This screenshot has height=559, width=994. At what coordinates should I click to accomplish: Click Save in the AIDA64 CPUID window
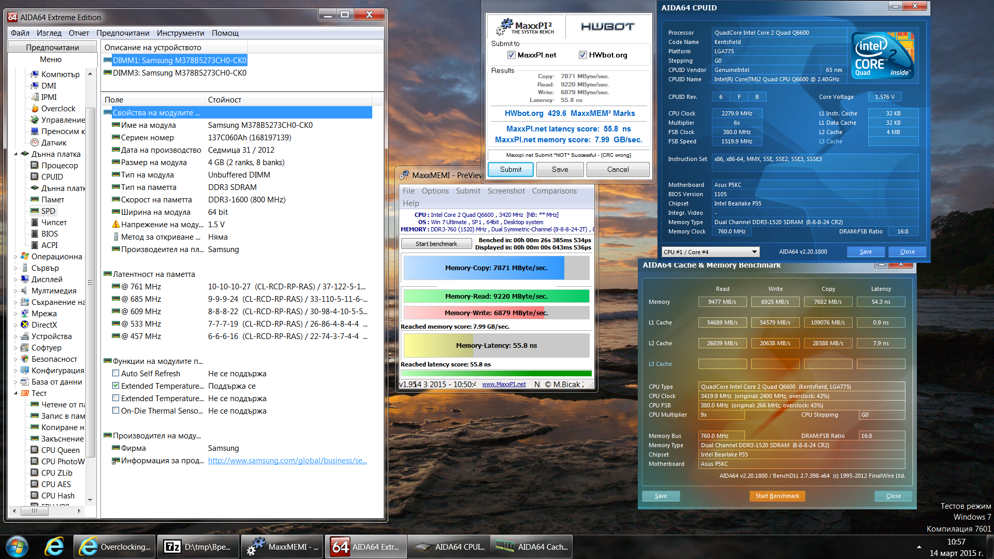pos(866,252)
